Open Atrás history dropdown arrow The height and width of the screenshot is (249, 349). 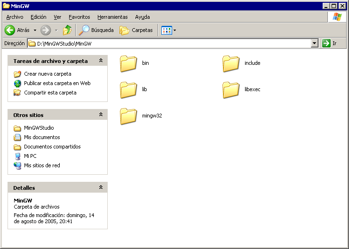35,30
